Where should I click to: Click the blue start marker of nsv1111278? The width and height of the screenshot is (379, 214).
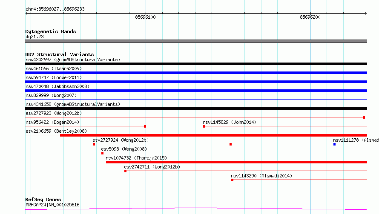click(335, 144)
